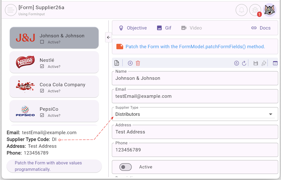The height and width of the screenshot is (180, 281).
Task: Click the red delete trash icon
Action: coord(138,63)
